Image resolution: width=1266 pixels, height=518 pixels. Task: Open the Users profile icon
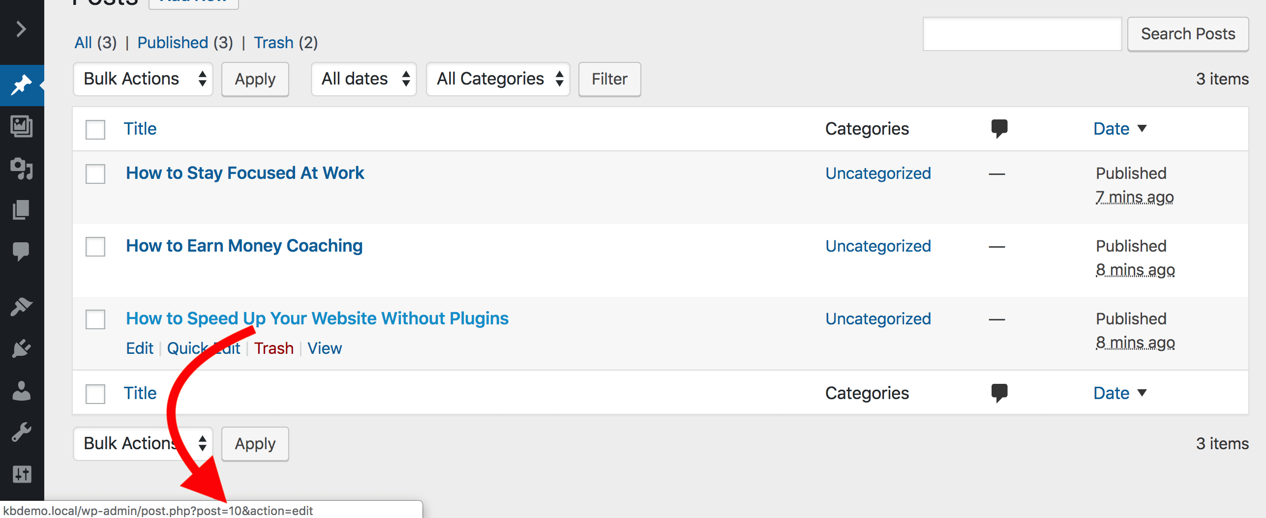[22, 391]
